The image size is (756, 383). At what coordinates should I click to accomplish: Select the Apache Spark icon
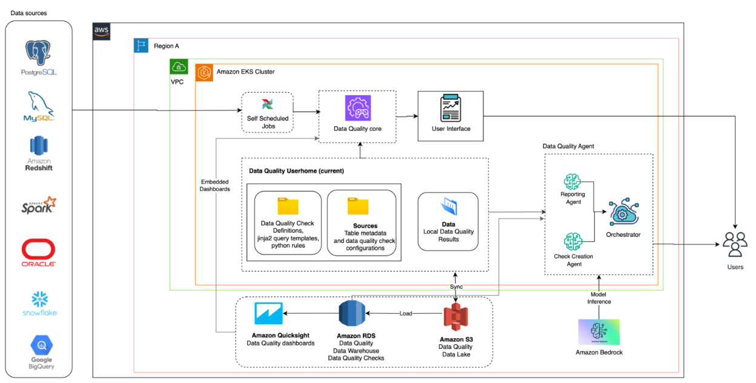coord(38,203)
